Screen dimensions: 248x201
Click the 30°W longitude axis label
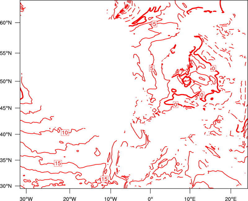[26, 199]
